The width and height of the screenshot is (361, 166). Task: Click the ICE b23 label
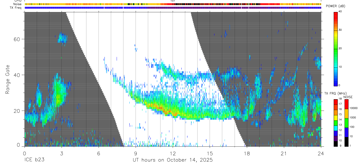pos(34,160)
